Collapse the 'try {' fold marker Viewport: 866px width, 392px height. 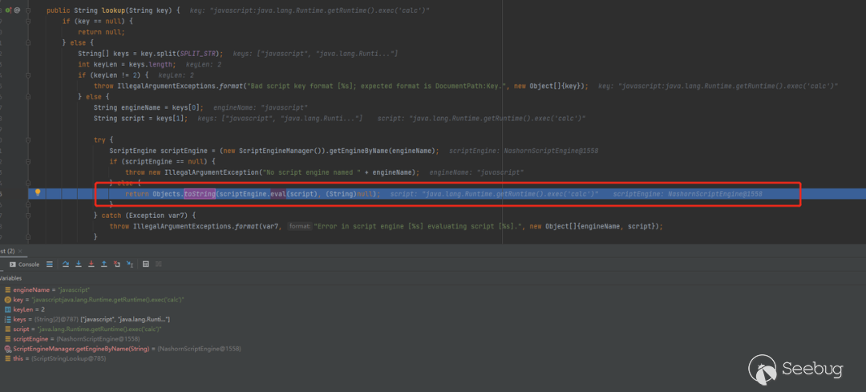tap(28, 139)
